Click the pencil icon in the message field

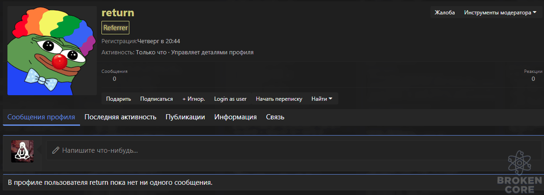pos(55,150)
